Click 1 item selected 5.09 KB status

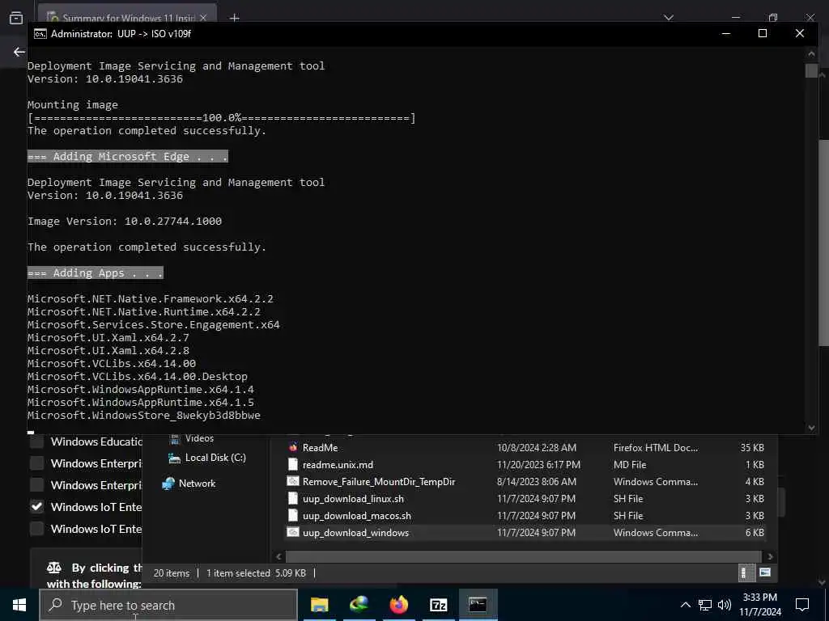pyautogui.click(x=256, y=573)
